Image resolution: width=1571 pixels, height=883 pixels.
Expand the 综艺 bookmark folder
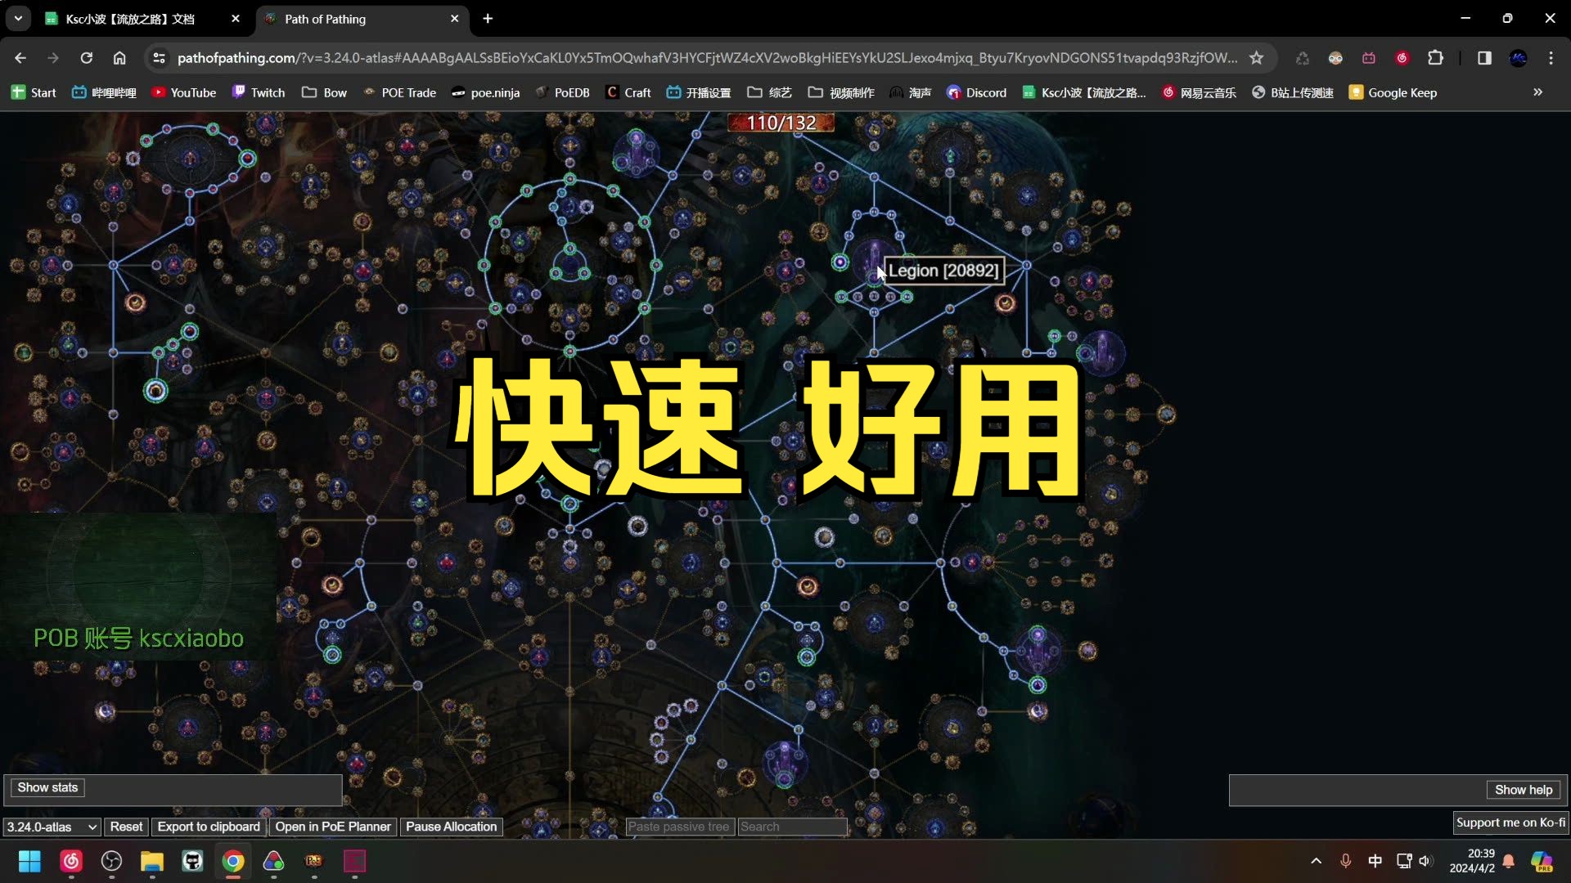770,92
